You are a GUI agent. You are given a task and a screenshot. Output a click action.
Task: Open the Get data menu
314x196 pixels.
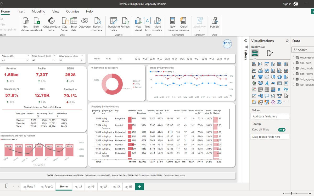[x=25, y=25]
